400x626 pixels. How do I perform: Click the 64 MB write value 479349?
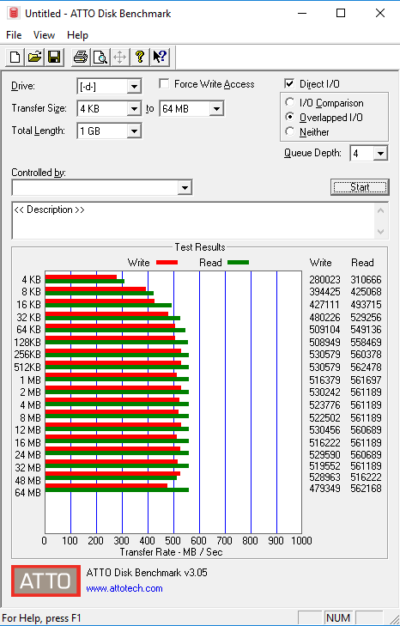[325, 489]
